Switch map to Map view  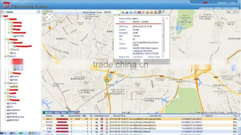pyautogui.click(x=229, y=12)
